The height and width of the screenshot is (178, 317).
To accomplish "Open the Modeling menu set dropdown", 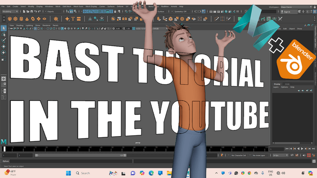I will (x=10, y=11).
